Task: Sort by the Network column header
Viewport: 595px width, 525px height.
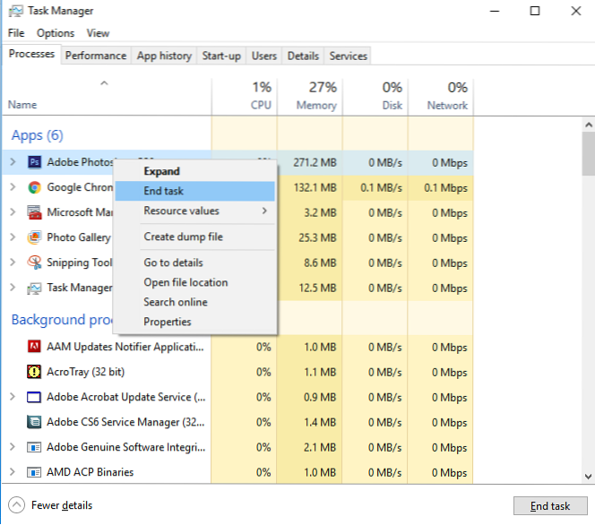Action: (441, 97)
